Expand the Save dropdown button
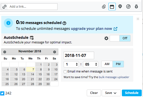143x97 pixels. click(111, 93)
